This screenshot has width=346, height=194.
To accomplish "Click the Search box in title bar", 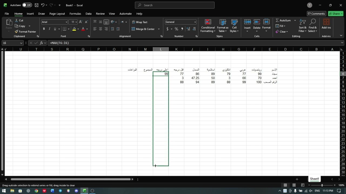I will (x=175, y=5).
